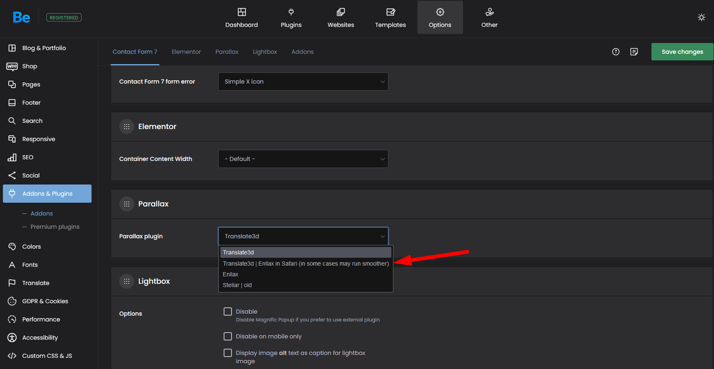Open the Addons sub-item in sidebar
The height and width of the screenshot is (369, 714).
tap(42, 213)
